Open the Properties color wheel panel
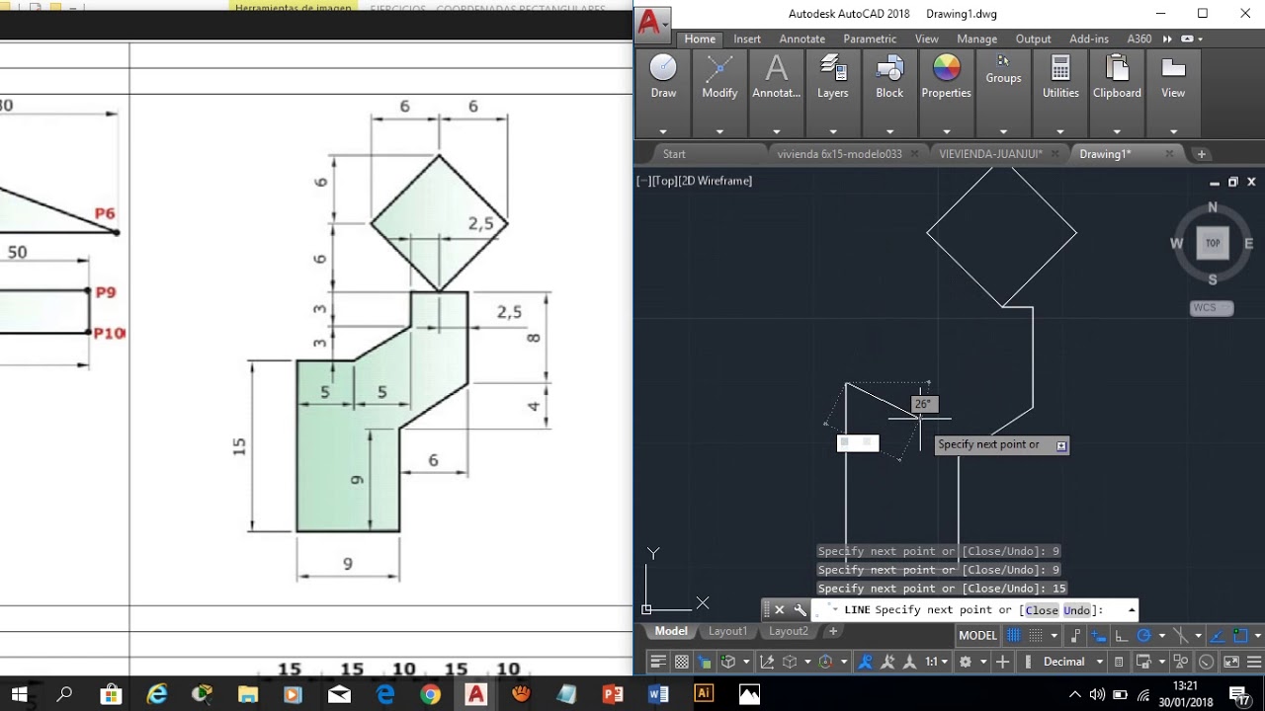Image resolution: width=1265 pixels, height=711 pixels. (947, 67)
